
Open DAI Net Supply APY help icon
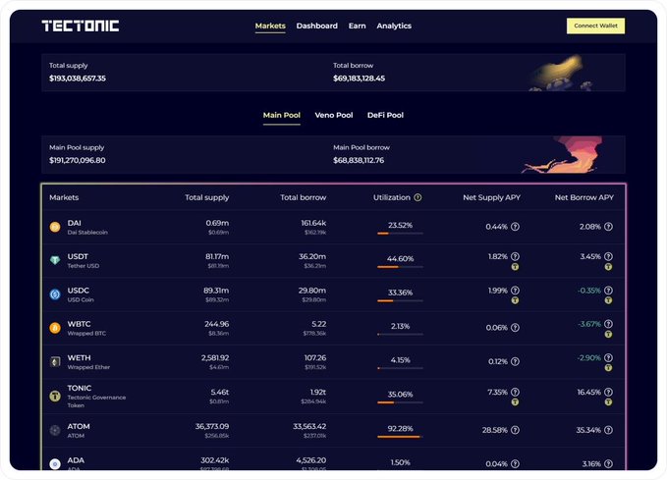point(515,227)
